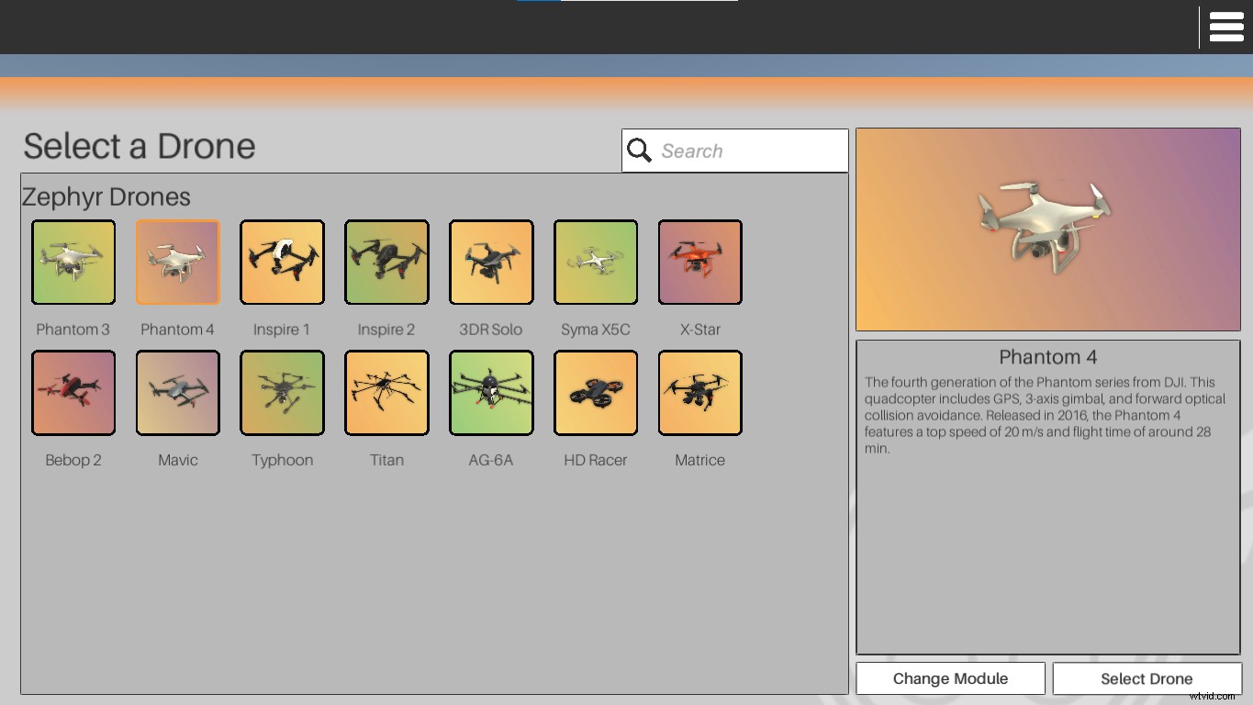1253x705 pixels.
Task: Select the Matrice drone icon
Action: coord(699,393)
